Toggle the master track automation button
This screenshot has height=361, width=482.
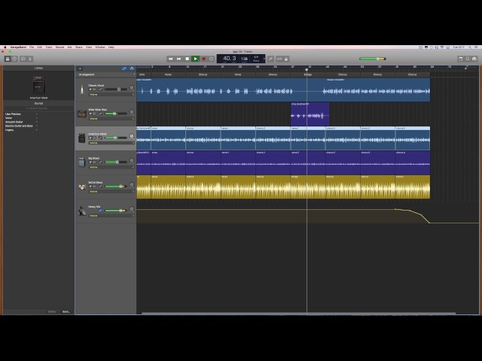(x=100, y=211)
